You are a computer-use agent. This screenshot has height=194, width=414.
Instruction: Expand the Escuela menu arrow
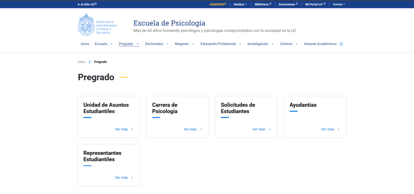click(111, 44)
